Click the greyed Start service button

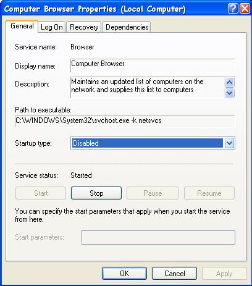(41, 193)
